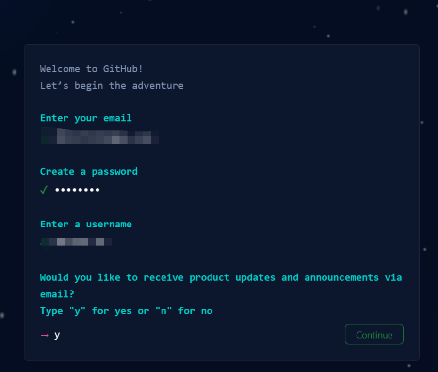438x372 pixels.
Task: Click the green Continue button
Action: click(x=374, y=334)
